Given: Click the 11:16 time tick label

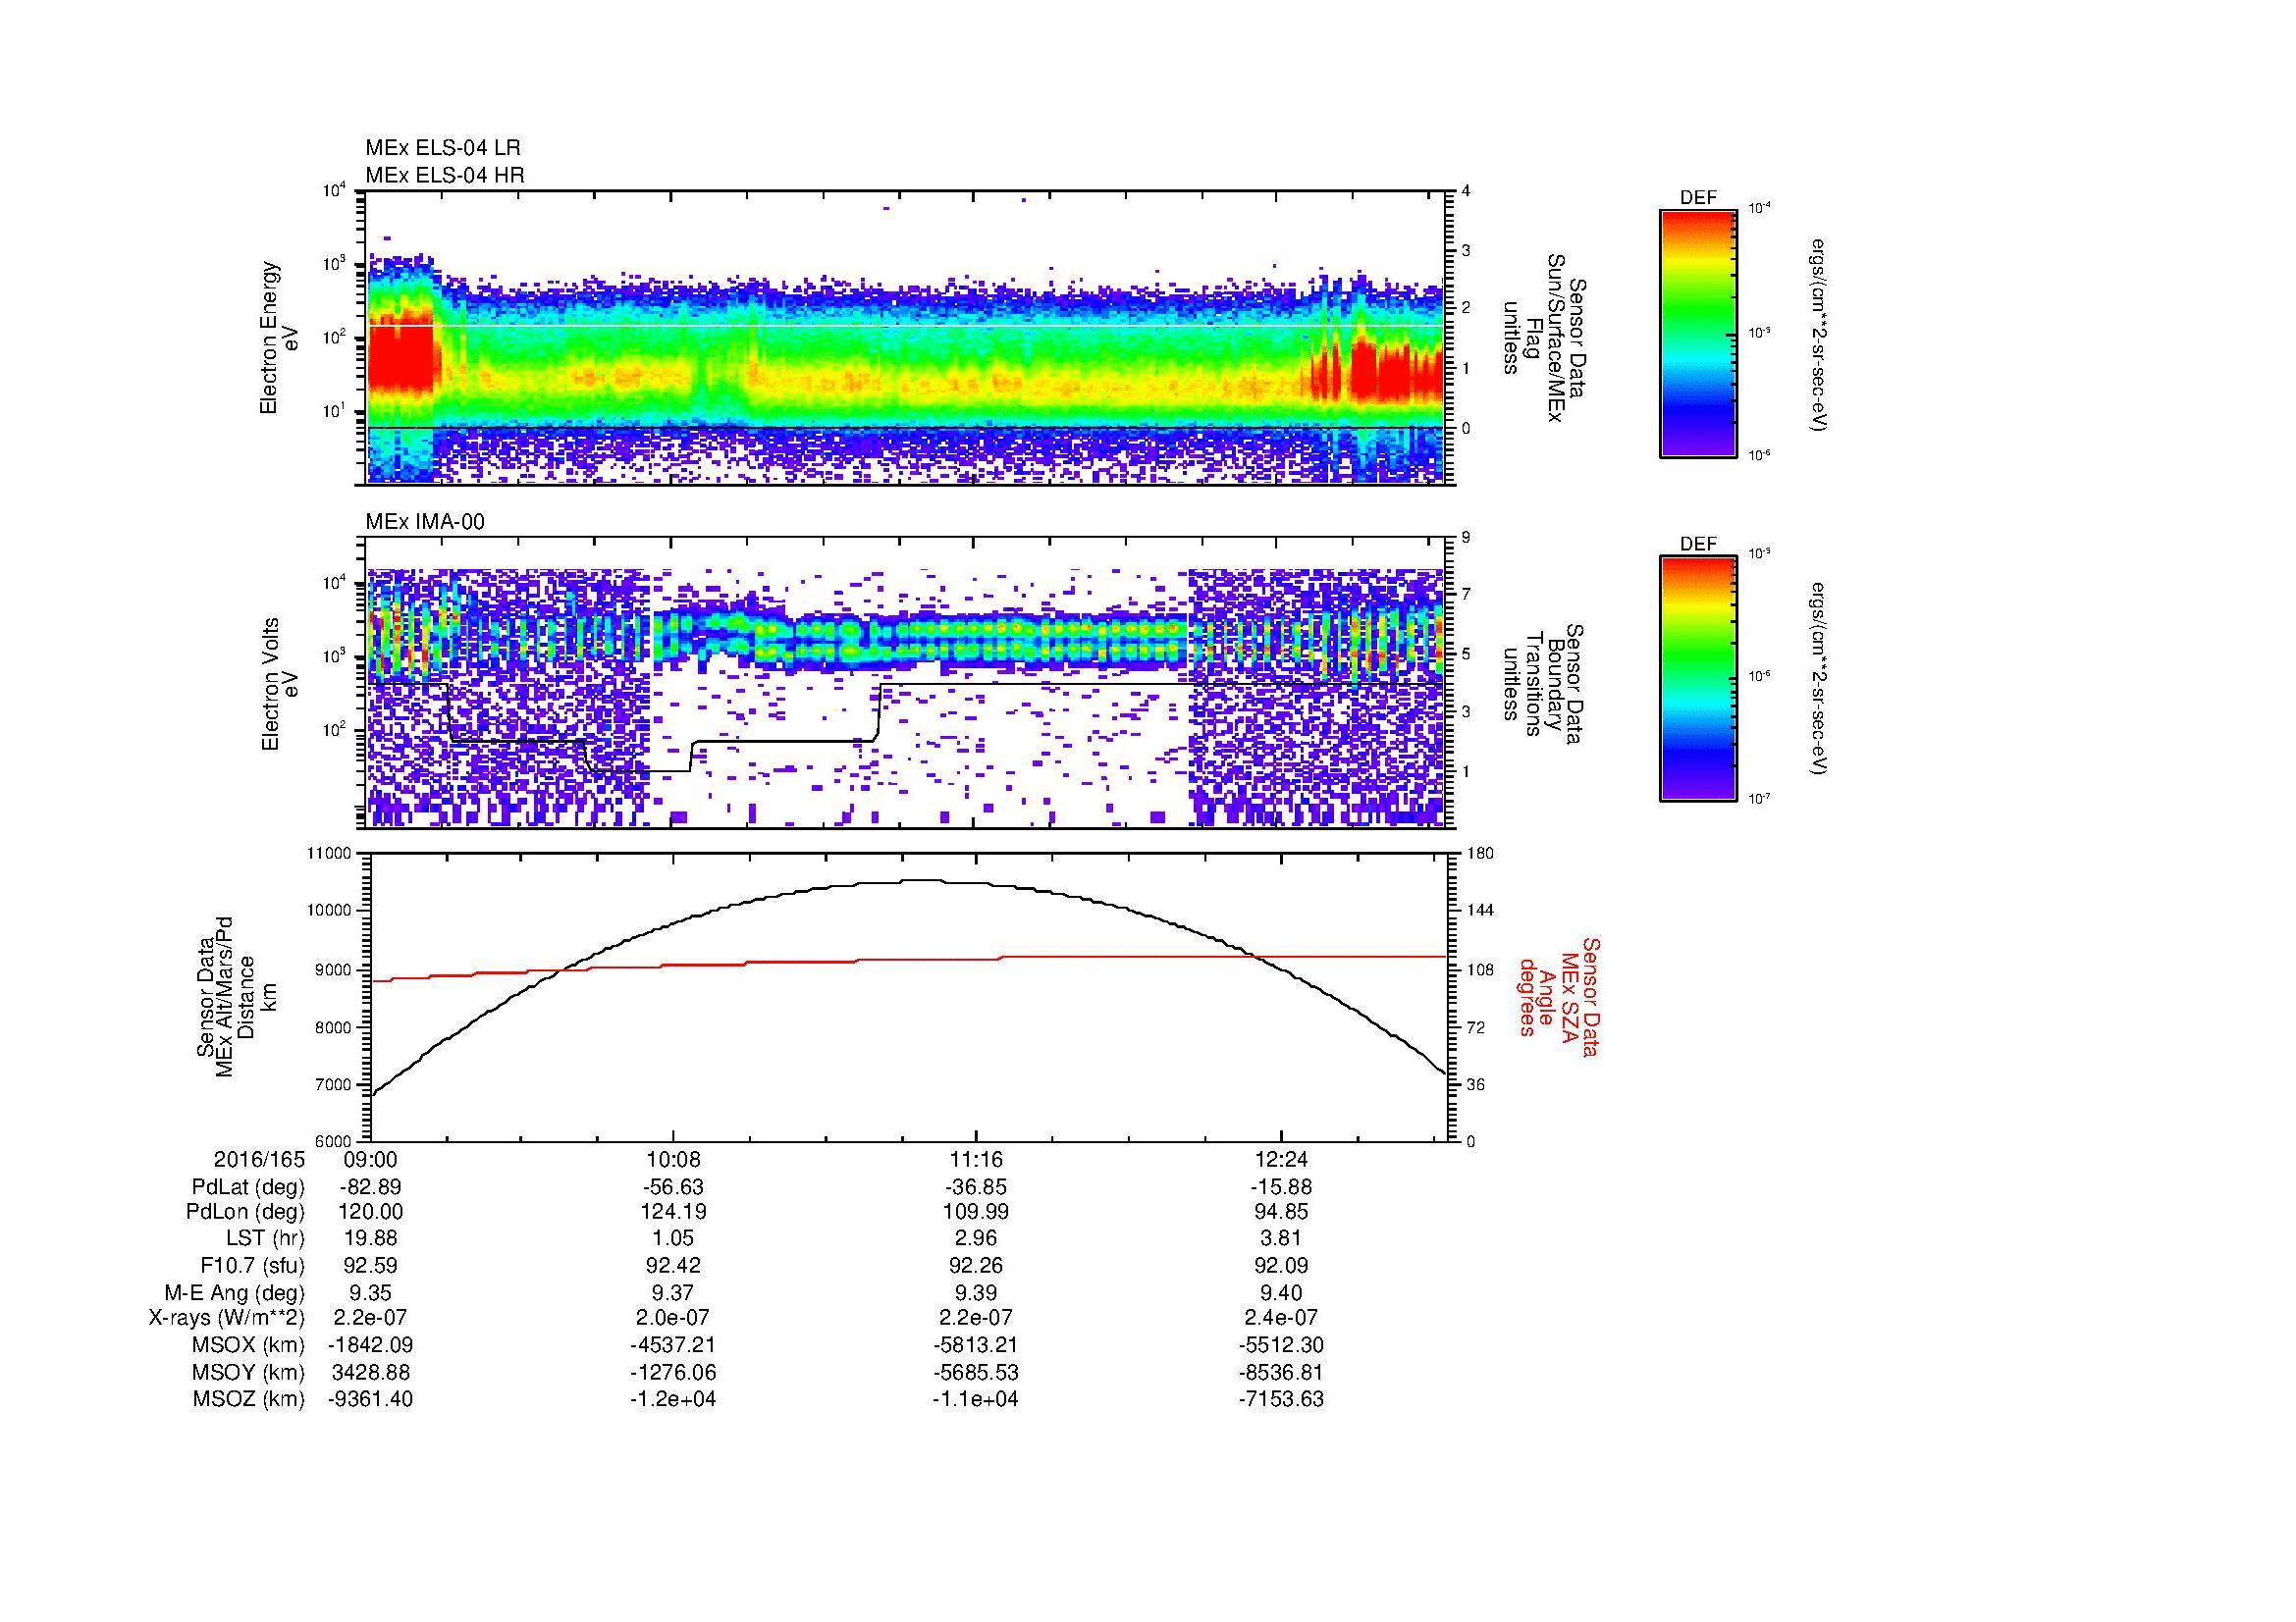Looking at the screenshot, I should (976, 1159).
